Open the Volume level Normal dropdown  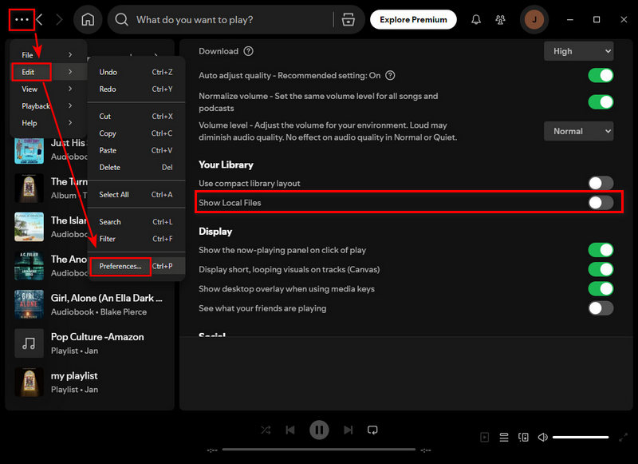[579, 131]
